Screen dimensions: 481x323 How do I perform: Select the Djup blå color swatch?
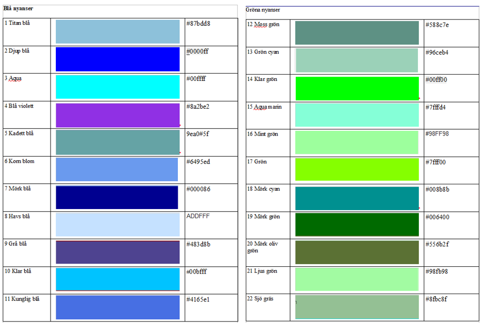tap(117, 59)
